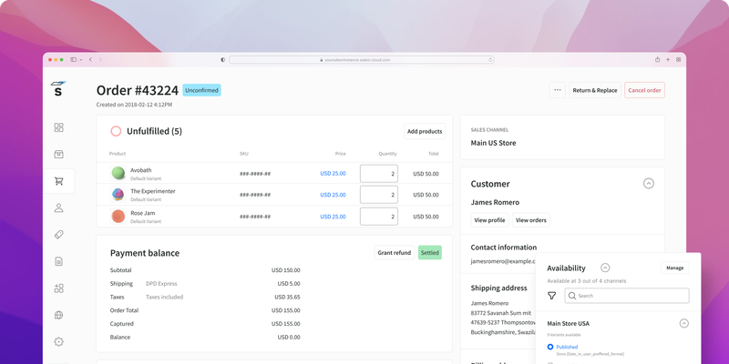The image size is (729, 364).
Task: Open the configuration gear icon
Action: (58, 342)
